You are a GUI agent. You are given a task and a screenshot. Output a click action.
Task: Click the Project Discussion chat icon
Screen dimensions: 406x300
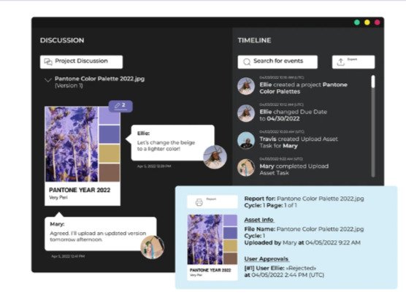click(48, 61)
